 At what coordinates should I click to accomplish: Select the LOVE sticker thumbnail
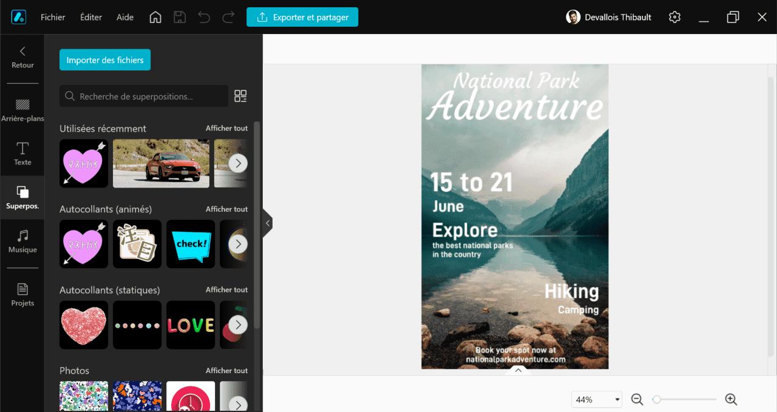point(191,325)
